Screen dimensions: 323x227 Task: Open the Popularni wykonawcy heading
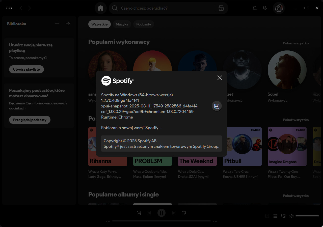coord(119,42)
